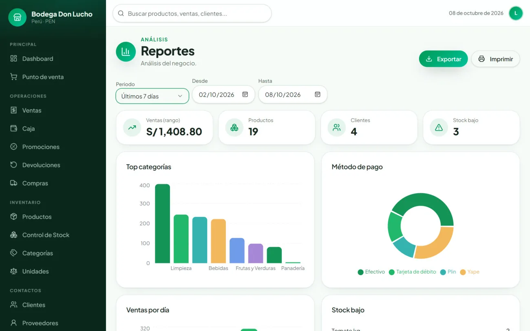The image size is (530, 331).
Task: Open the Periodo dropdown Últimos 7 días
Action: tap(152, 96)
